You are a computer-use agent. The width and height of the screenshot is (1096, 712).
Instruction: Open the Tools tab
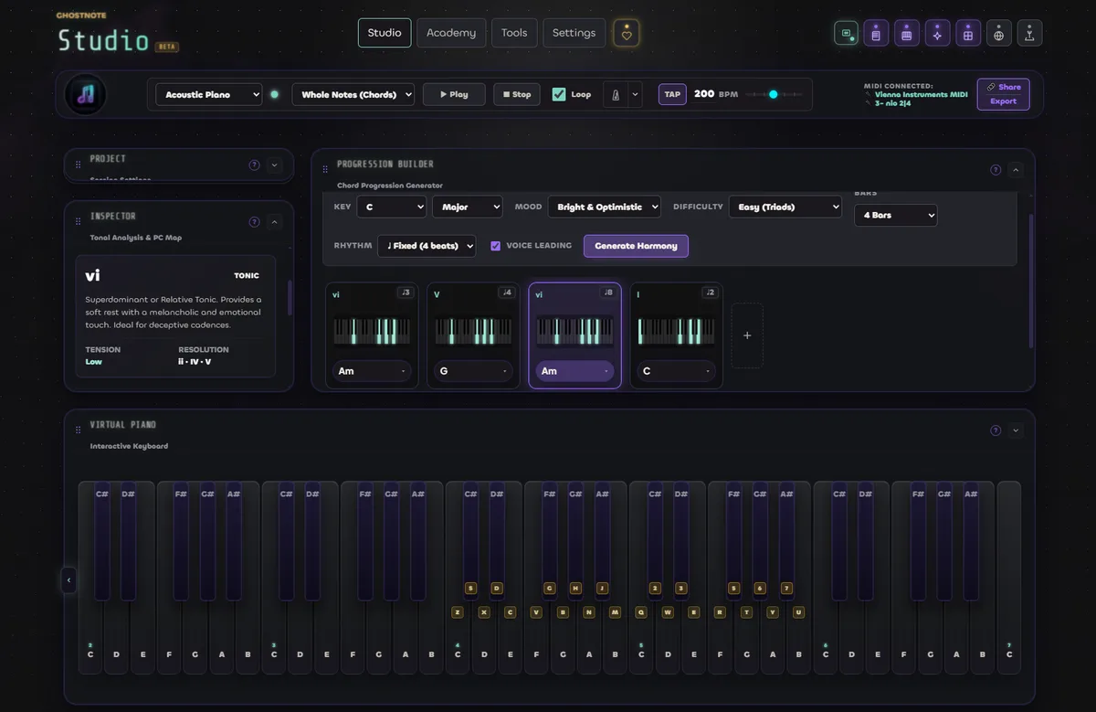tap(514, 33)
